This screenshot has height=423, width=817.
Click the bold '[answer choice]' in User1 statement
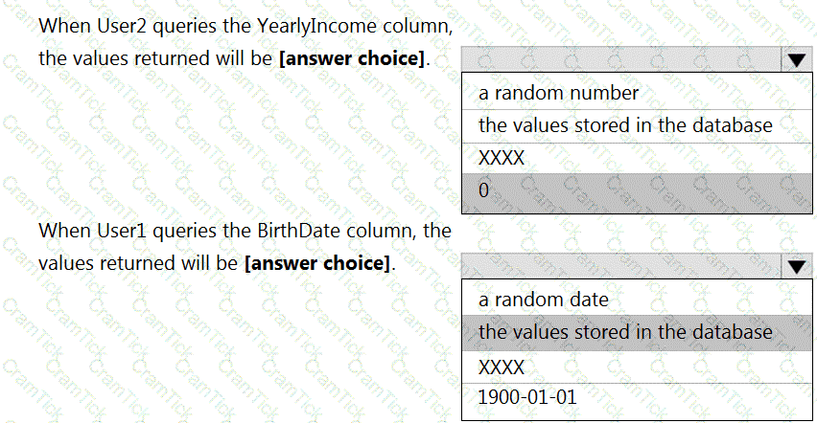pyautogui.click(x=317, y=263)
